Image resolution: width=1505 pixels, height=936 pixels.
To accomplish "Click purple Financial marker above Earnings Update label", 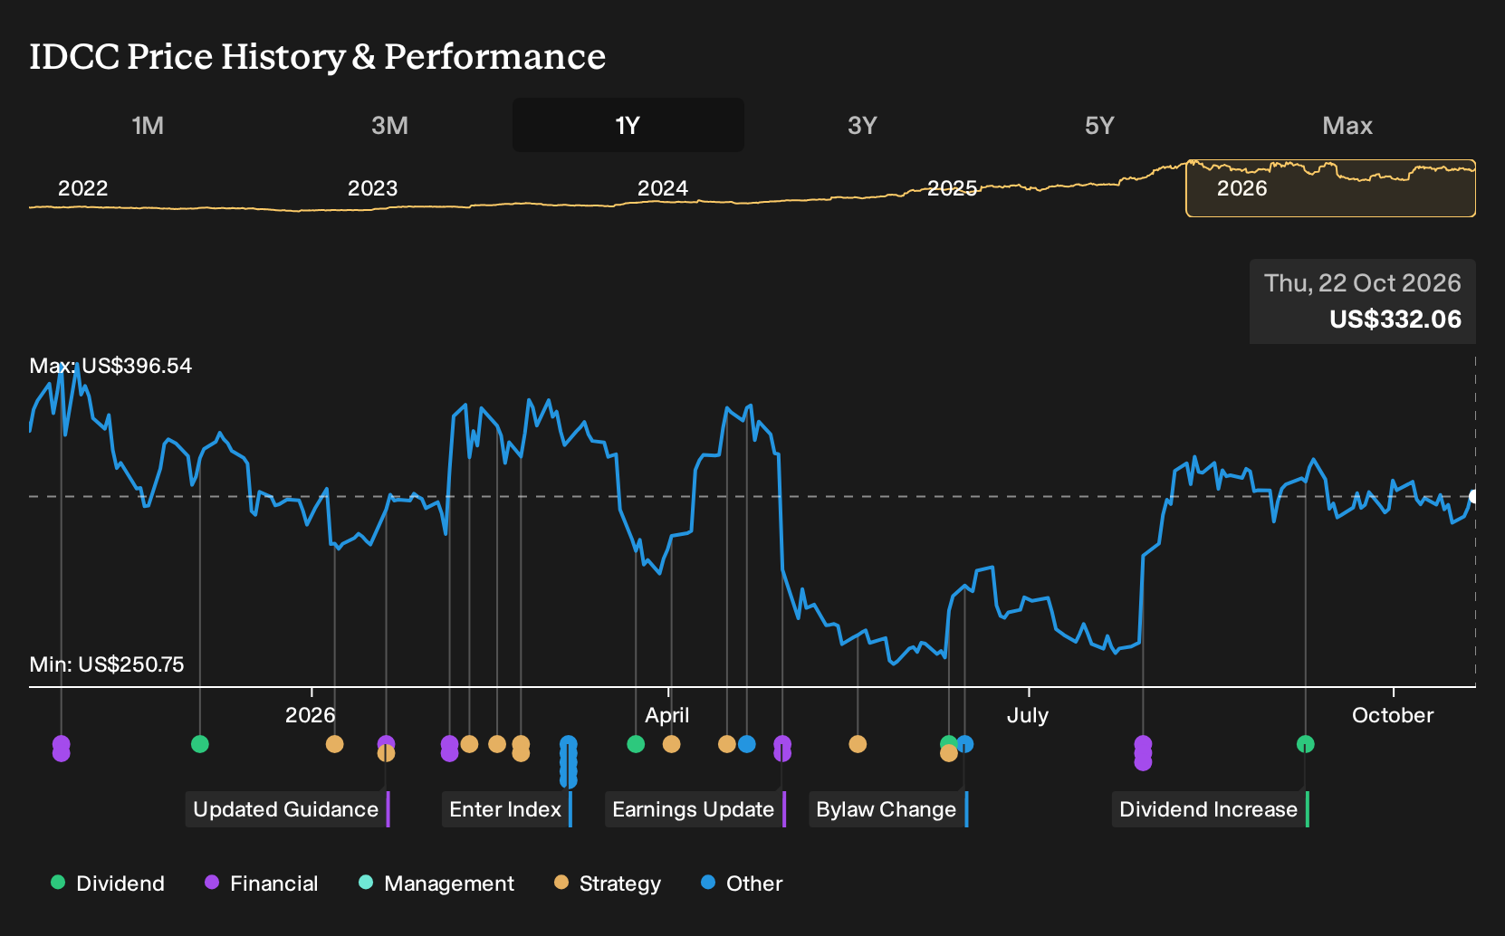I will 782,749.
